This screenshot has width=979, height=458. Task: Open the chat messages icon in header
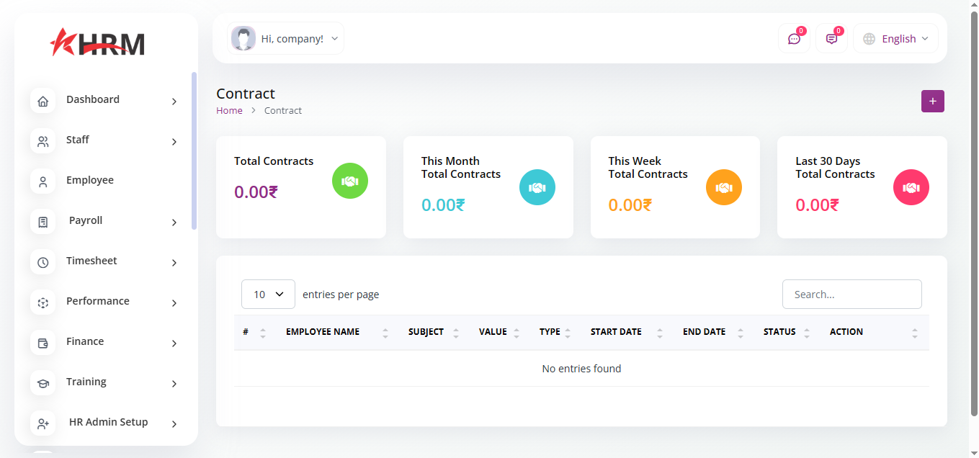[x=794, y=39]
